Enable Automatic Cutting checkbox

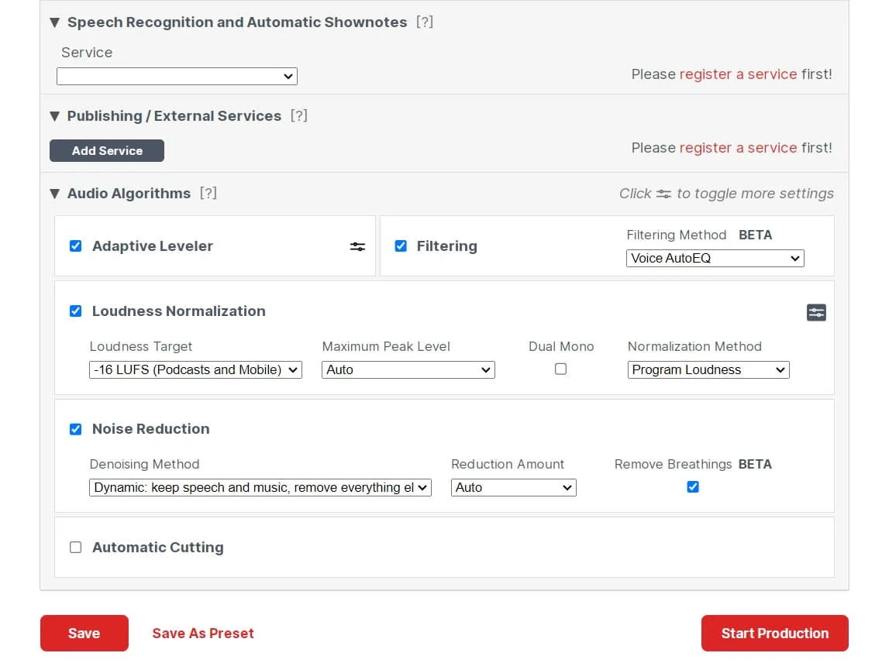[76, 548]
